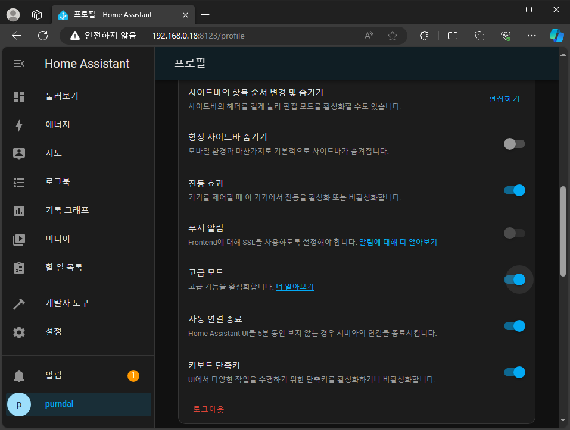
Task: Select 로그북 in the sidebar
Action: [x=78, y=182]
